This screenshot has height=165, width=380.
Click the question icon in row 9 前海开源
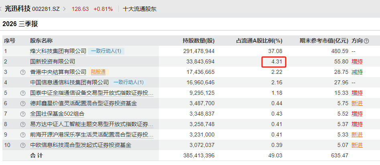pyautogui.click(x=23, y=135)
